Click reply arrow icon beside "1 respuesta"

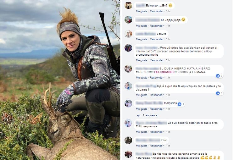point(137,115)
